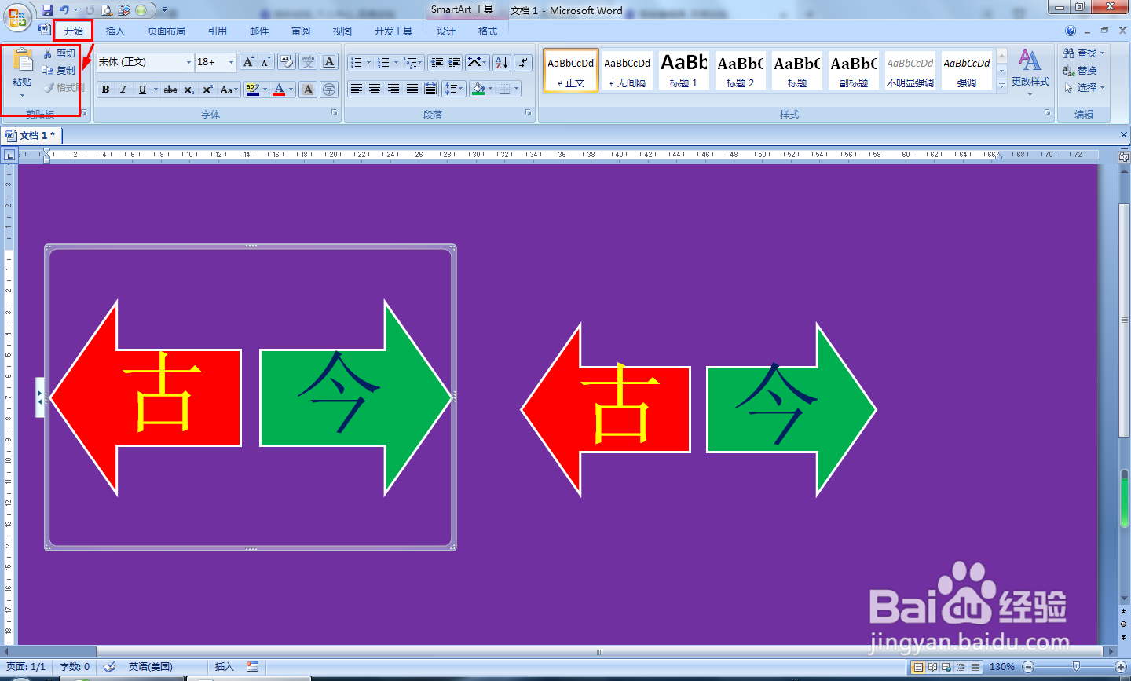Copy selection with 复制

tap(60, 71)
